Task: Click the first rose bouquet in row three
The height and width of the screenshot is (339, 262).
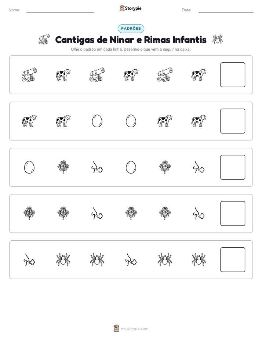Action: (x=63, y=167)
